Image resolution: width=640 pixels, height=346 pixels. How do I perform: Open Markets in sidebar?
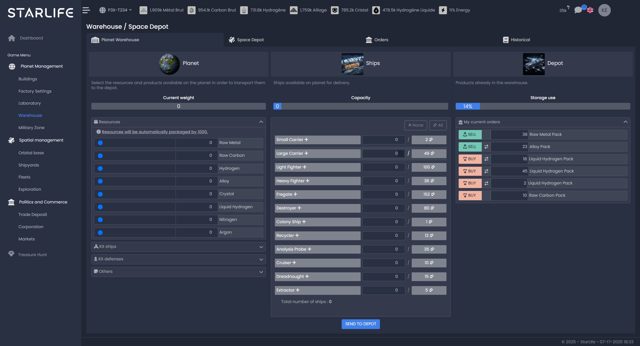pos(27,239)
